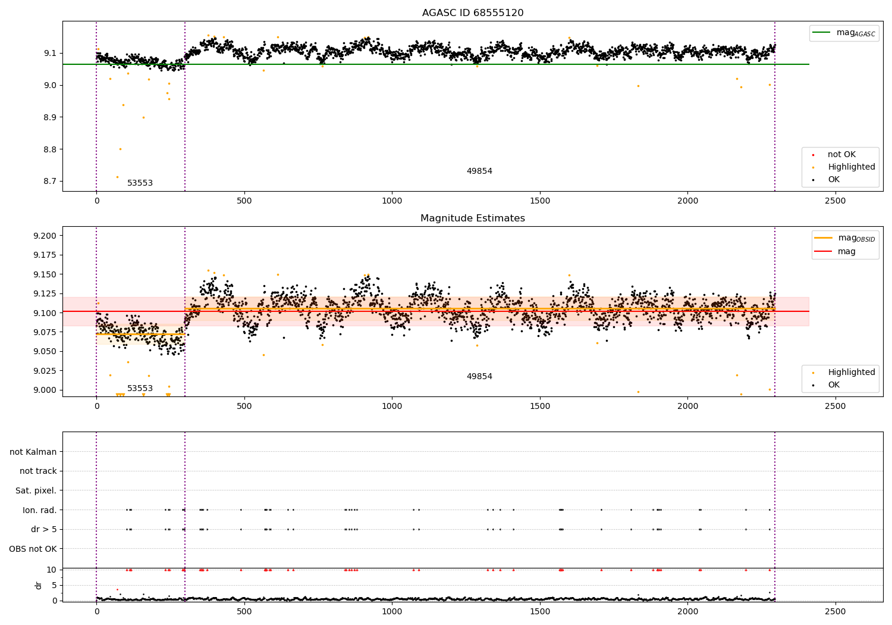Click the '9.0' y-axis tick label
The image size is (892, 625).
51,85
